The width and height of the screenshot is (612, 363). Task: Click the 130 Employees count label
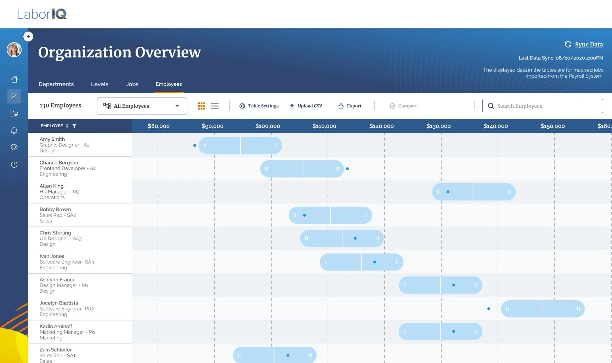61,105
